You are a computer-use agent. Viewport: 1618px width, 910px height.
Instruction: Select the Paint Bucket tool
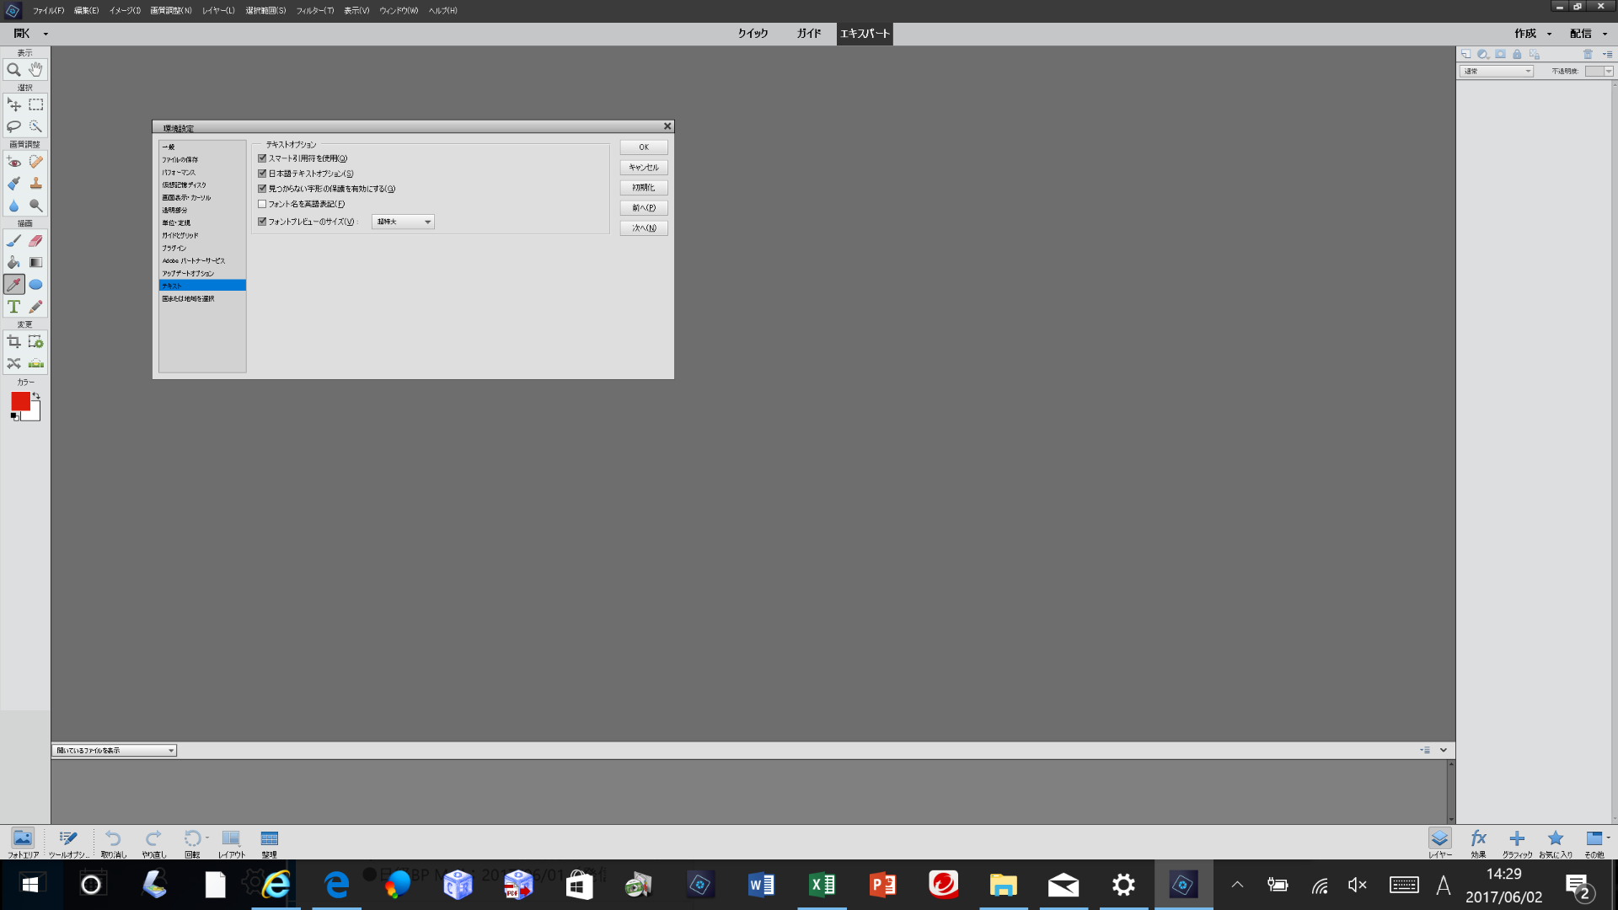pos(13,263)
